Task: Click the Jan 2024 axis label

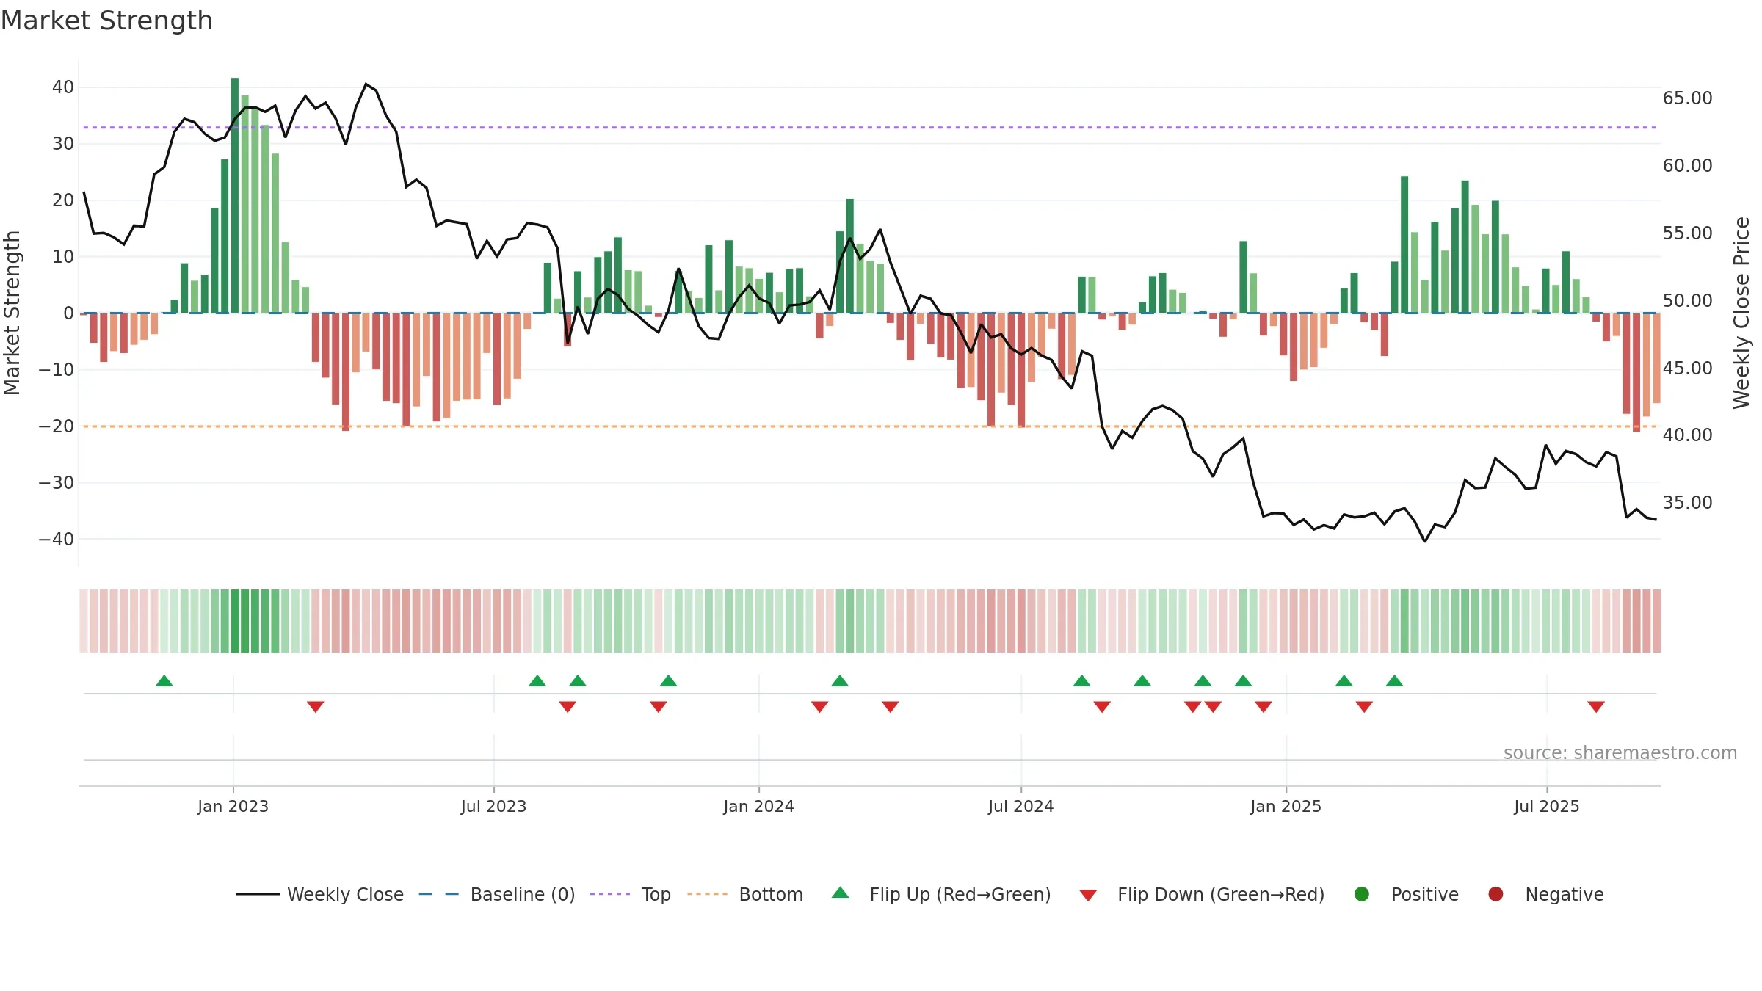Action: [758, 806]
